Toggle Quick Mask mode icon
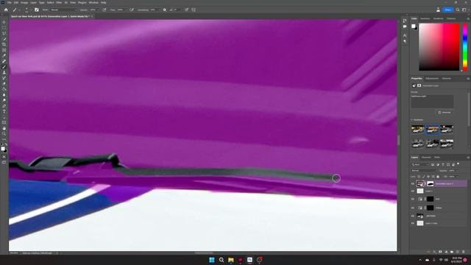Viewport: 471px width, 265px height. pyautogui.click(x=4, y=157)
